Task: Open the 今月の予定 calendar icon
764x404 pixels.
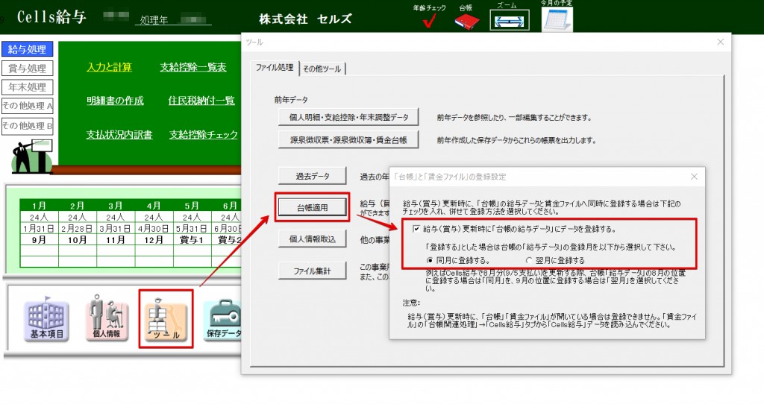Action: pos(556,20)
